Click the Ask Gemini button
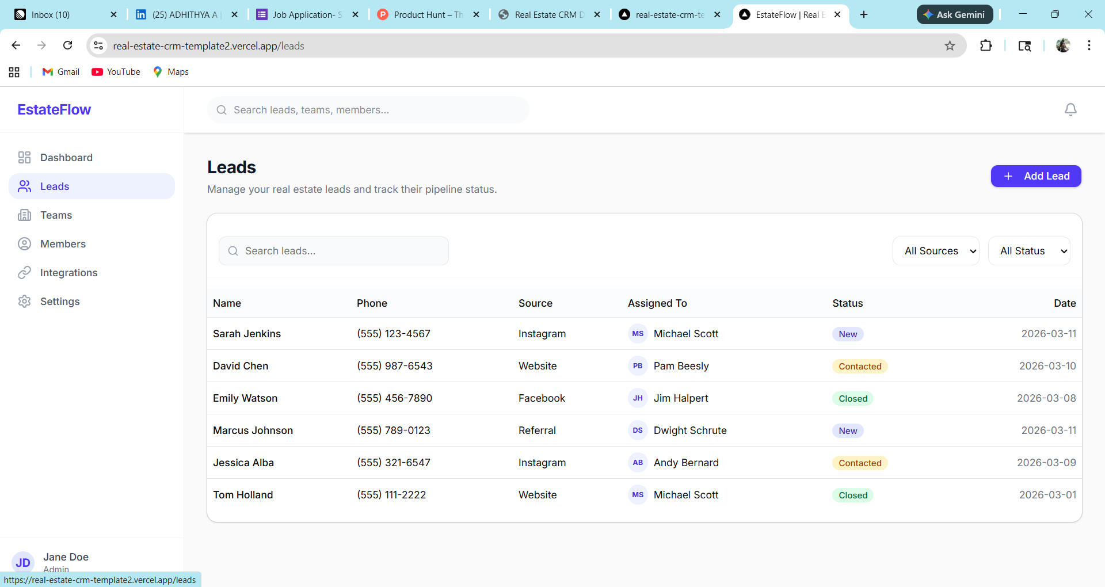Image resolution: width=1105 pixels, height=587 pixels. [954, 14]
